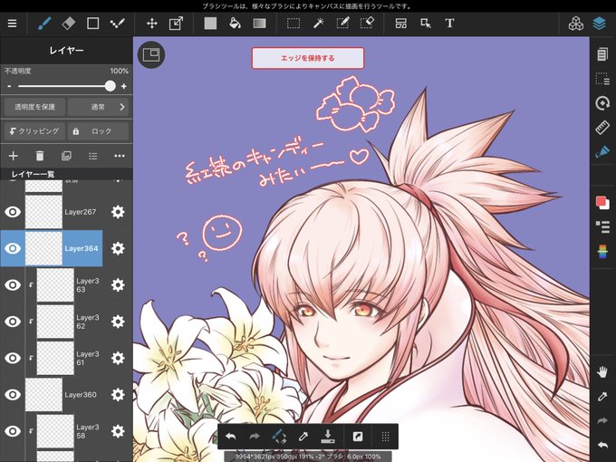Hide Layer267 using its eye icon

(x=13, y=212)
